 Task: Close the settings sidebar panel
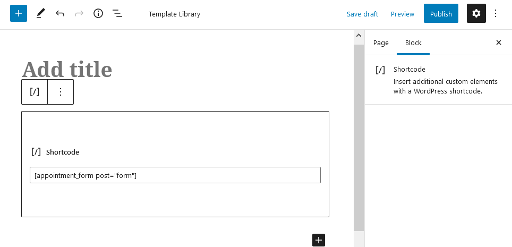(x=499, y=42)
